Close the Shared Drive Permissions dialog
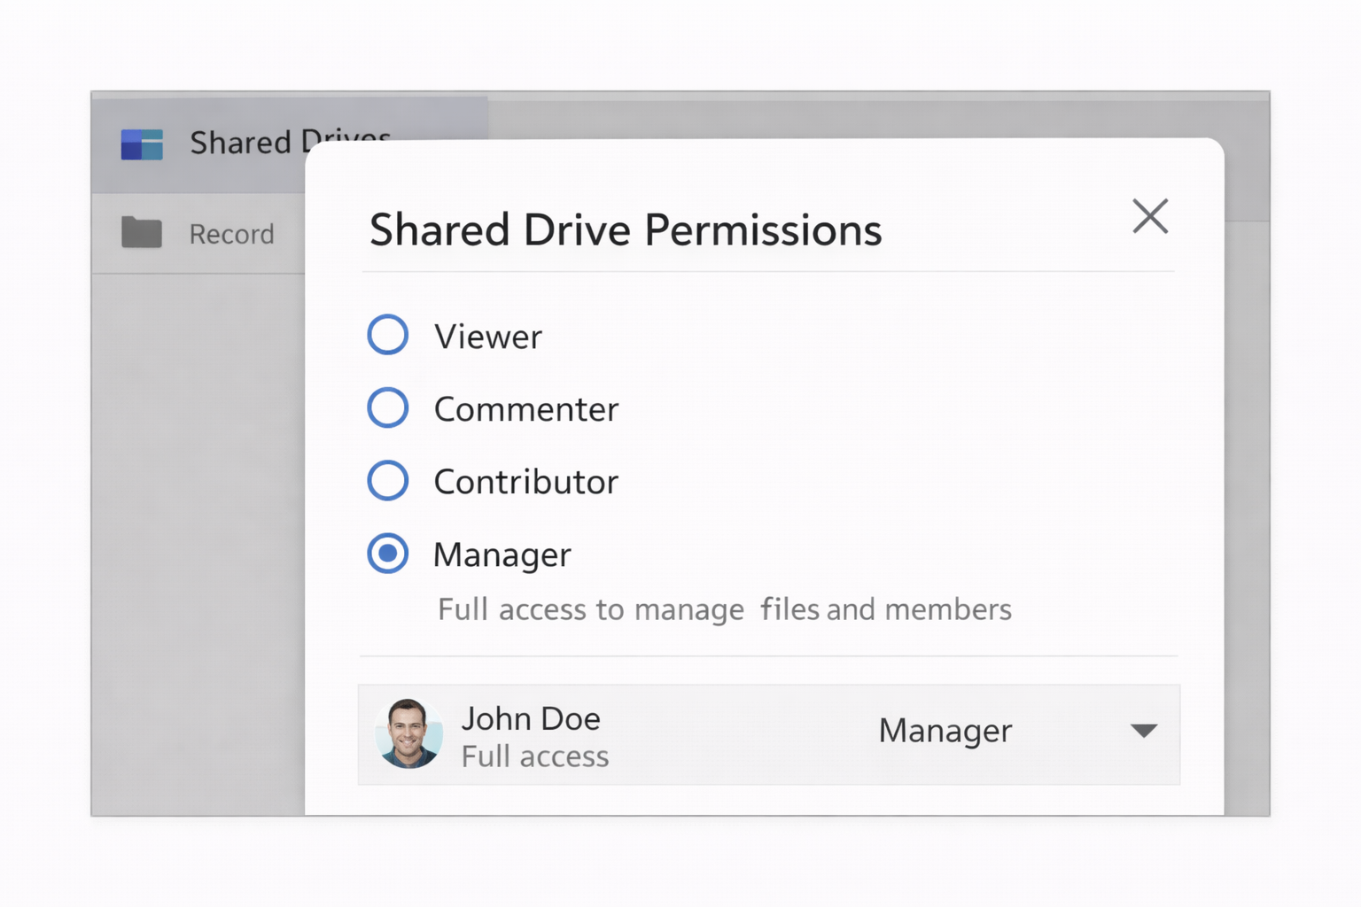This screenshot has width=1361, height=907. (1150, 216)
